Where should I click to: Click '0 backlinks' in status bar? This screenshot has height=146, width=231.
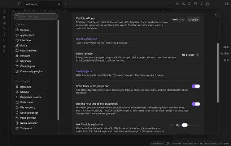pos(157,143)
